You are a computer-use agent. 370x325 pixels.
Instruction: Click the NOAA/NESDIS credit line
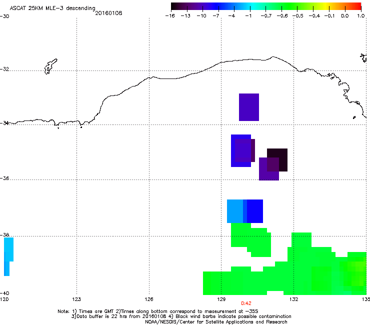(216, 322)
